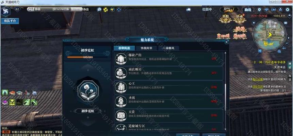Open the 里程碑 golden emblem
293x136 pixels.
pyautogui.click(x=226, y=19)
